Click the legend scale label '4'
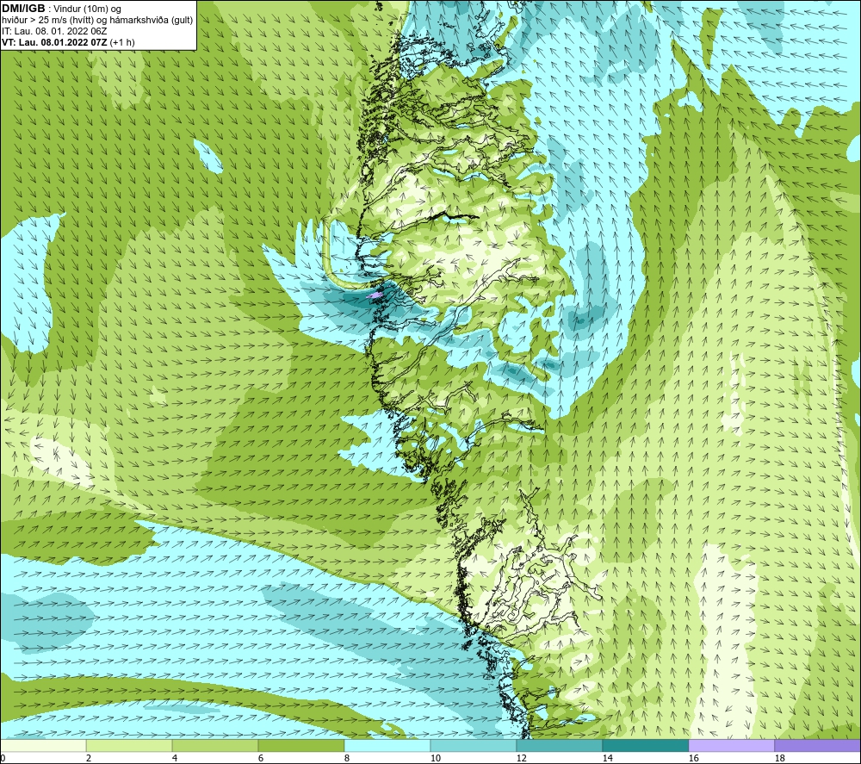 coord(175,758)
